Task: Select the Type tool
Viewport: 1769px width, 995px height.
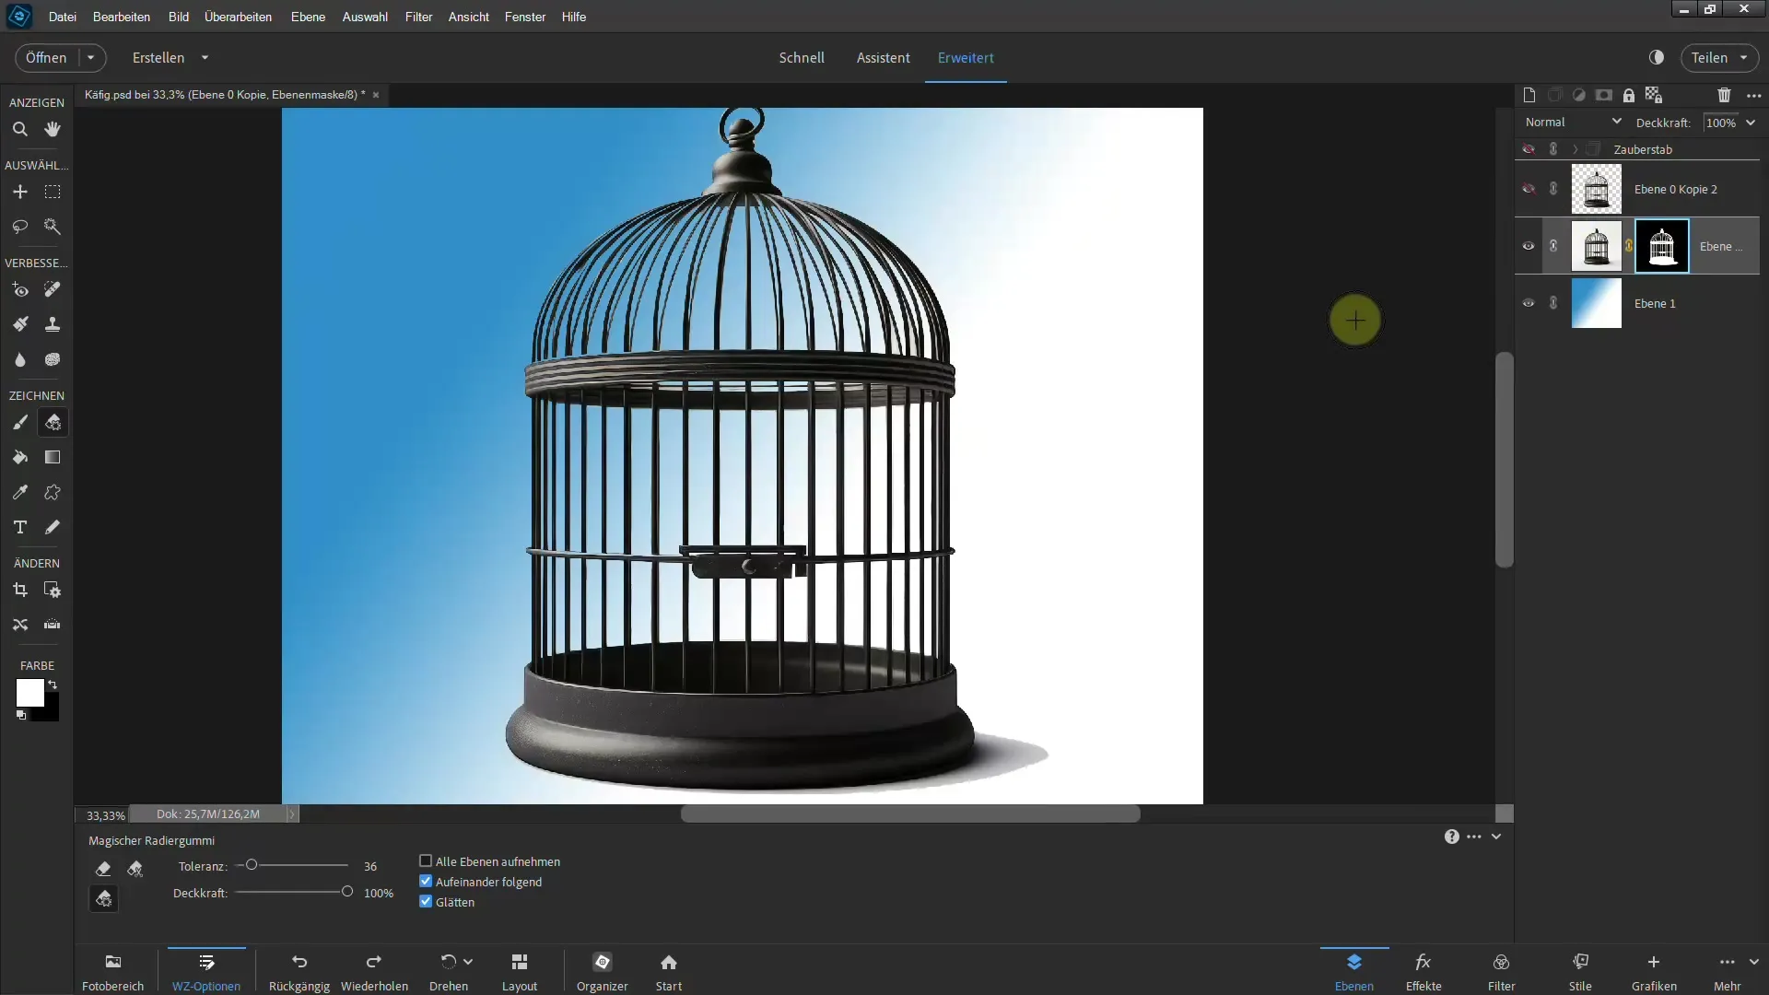Action: (x=19, y=527)
